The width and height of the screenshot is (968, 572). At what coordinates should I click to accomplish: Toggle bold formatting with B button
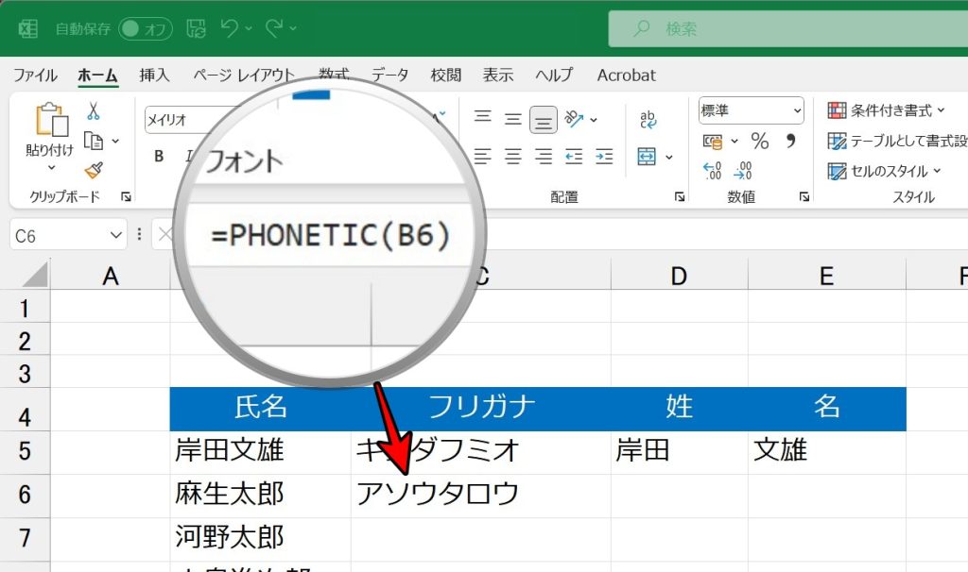pos(159,156)
